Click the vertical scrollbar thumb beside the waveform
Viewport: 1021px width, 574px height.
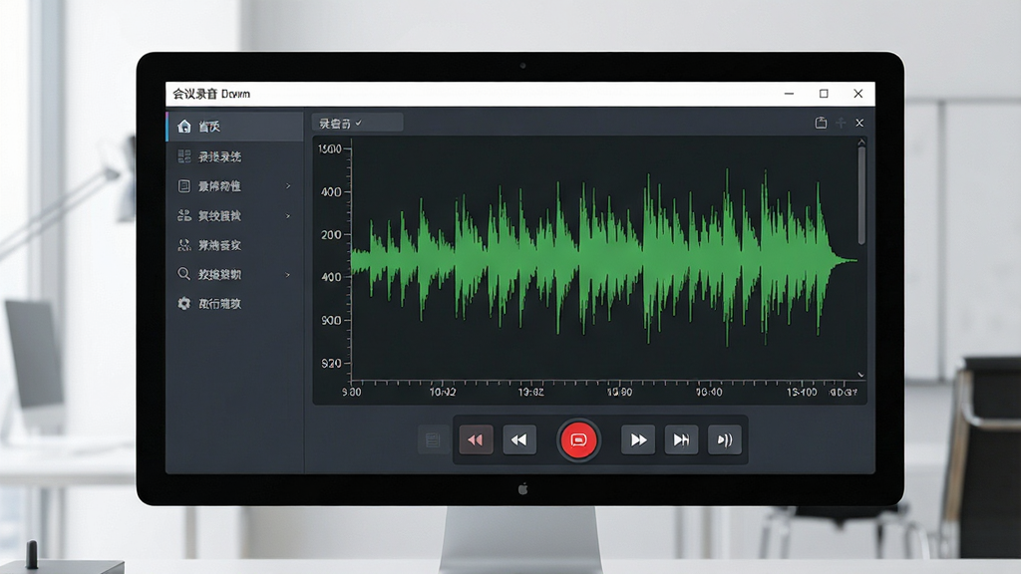861,196
